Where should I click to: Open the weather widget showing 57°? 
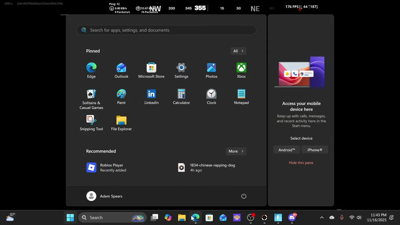click(x=11, y=217)
